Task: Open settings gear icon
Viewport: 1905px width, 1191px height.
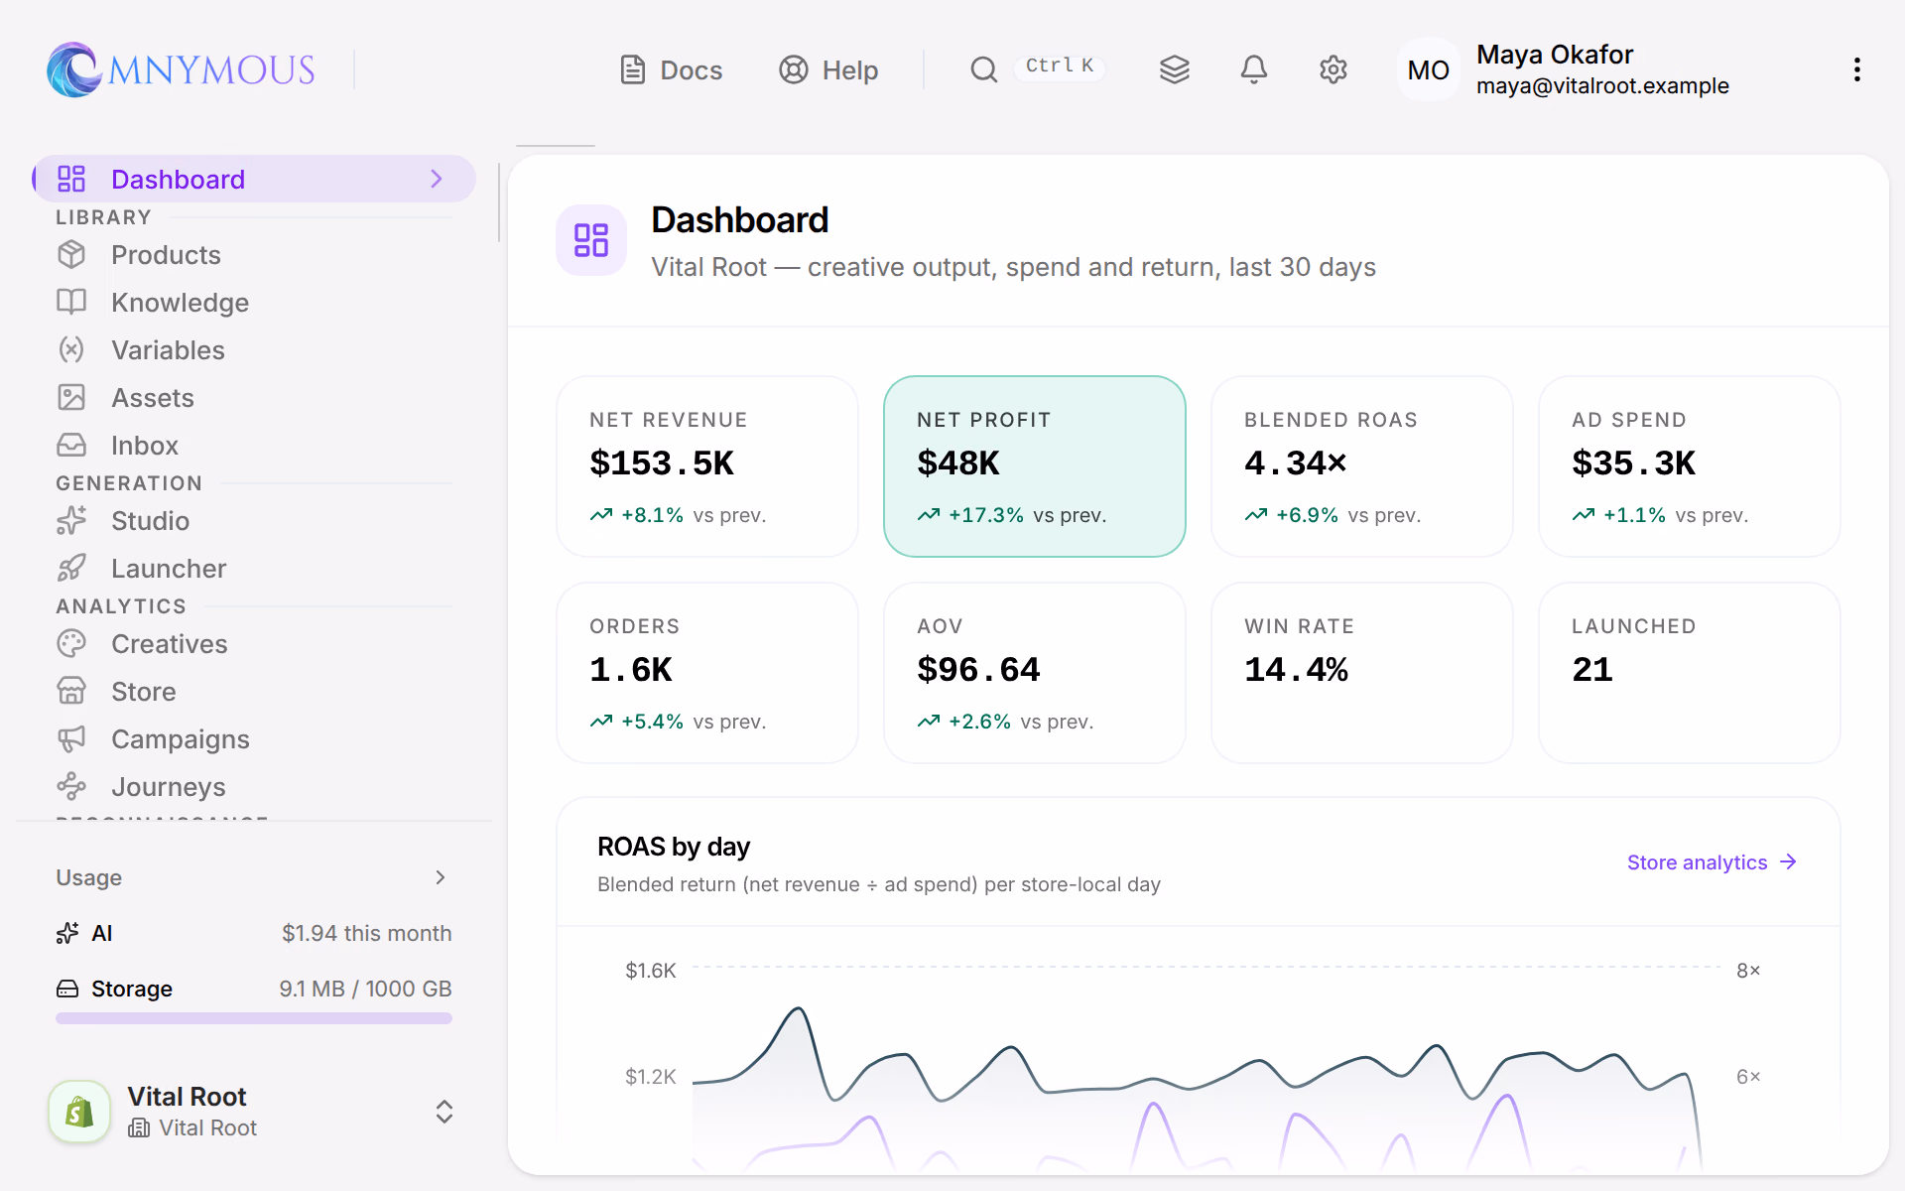Action: (x=1333, y=69)
